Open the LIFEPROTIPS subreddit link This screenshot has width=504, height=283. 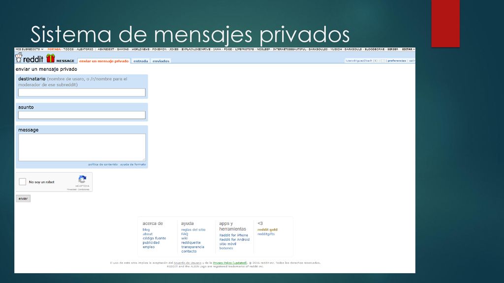click(244, 50)
